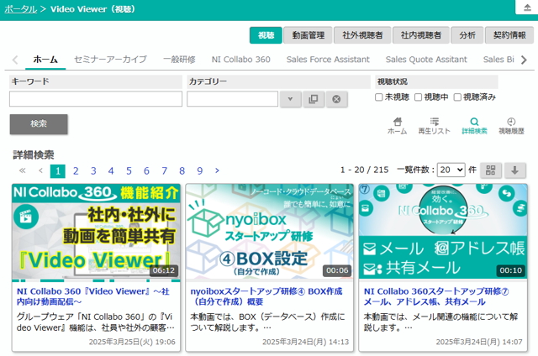Viewport: 538px width, 356px height.
Task: Click in the カテゴリー input field
Action: tap(232, 99)
